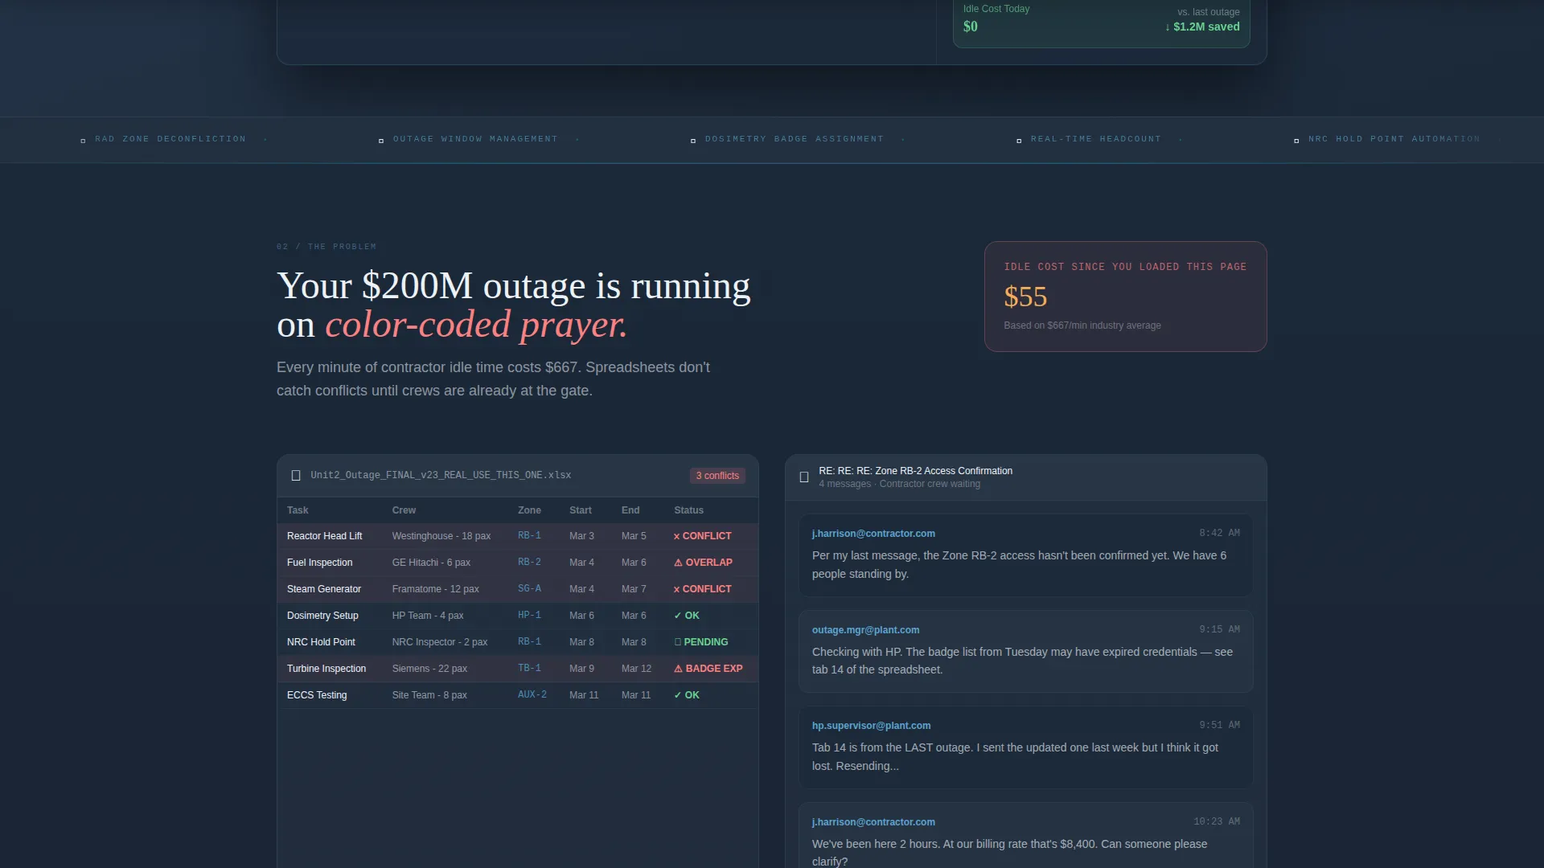Click zone code SG-A

[x=529, y=589]
